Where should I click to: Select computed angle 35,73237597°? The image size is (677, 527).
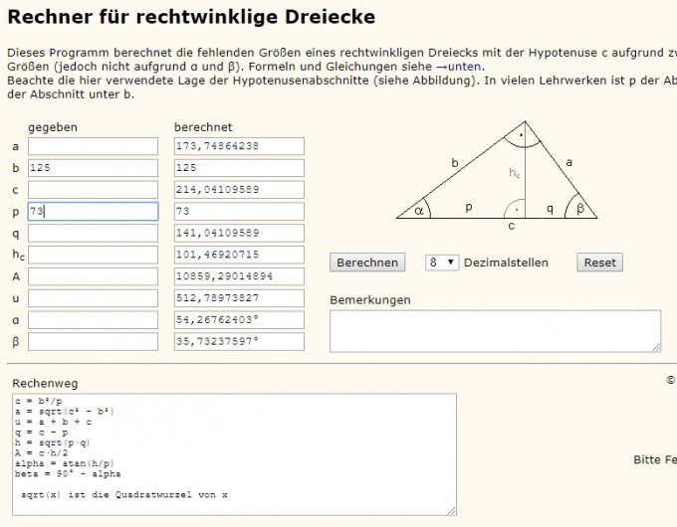click(x=239, y=342)
